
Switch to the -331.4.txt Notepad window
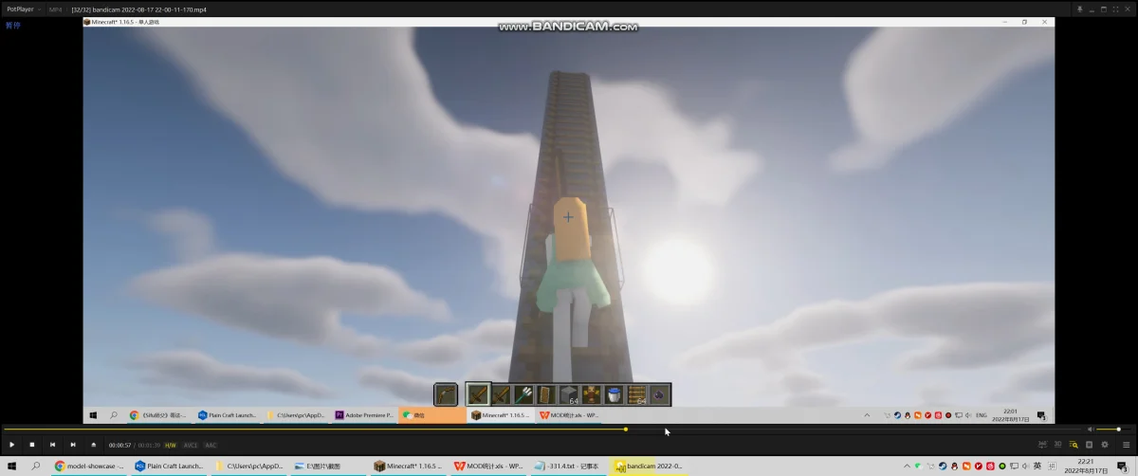pos(568,466)
